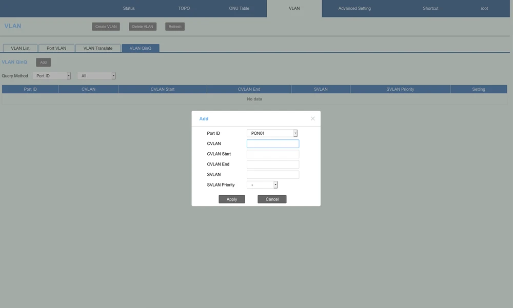This screenshot has height=308, width=513.
Task: Open the Status menu in top navigation
Action: coord(129,8)
